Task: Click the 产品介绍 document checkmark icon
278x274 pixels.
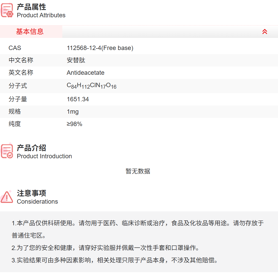Action: tap(7, 151)
